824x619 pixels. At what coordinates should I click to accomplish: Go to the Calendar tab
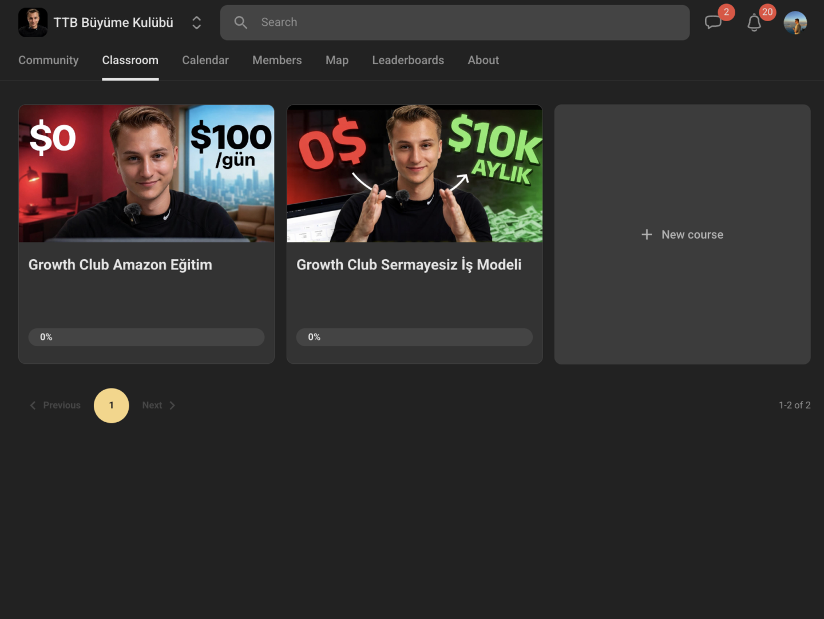click(x=205, y=60)
